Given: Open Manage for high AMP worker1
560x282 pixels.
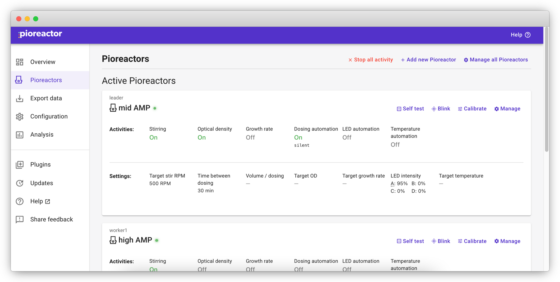Looking at the screenshot, I should [507, 241].
